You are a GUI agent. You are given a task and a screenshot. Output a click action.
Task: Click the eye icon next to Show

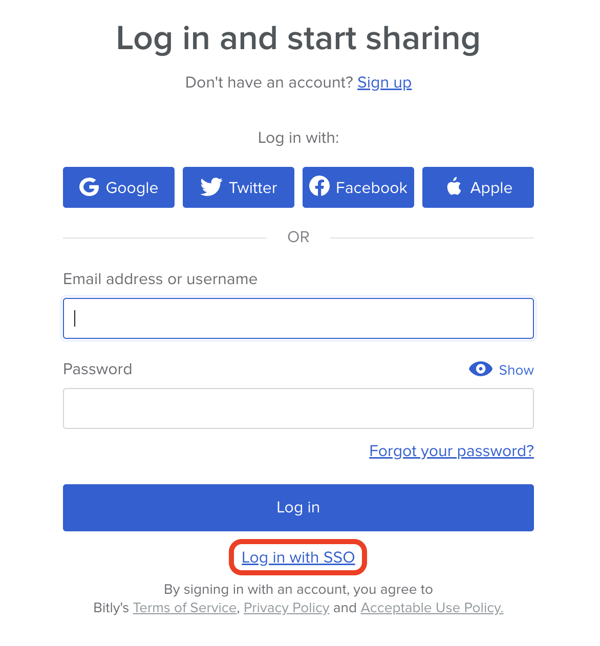480,369
